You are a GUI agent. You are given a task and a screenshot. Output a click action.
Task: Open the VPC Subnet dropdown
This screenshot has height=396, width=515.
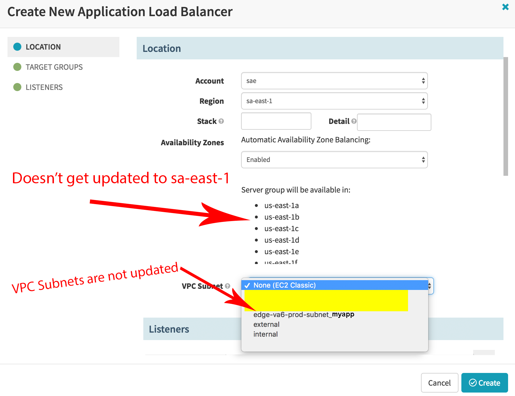334,285
